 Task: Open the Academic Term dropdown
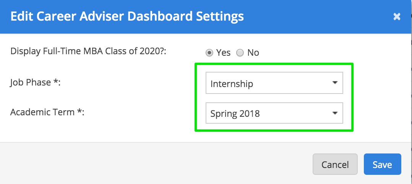[x=274, y=113]
